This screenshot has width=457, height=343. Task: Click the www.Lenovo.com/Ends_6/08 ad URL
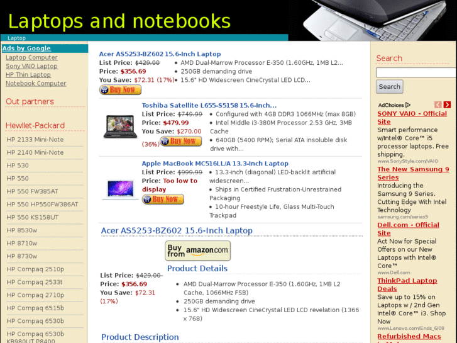[410, 328]
